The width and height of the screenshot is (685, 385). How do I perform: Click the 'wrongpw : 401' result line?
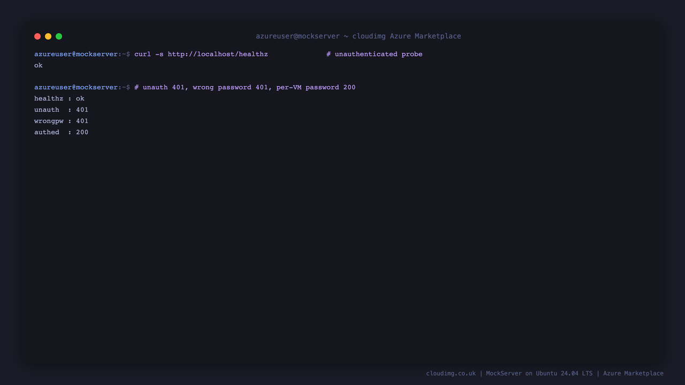tap(62, 121)
